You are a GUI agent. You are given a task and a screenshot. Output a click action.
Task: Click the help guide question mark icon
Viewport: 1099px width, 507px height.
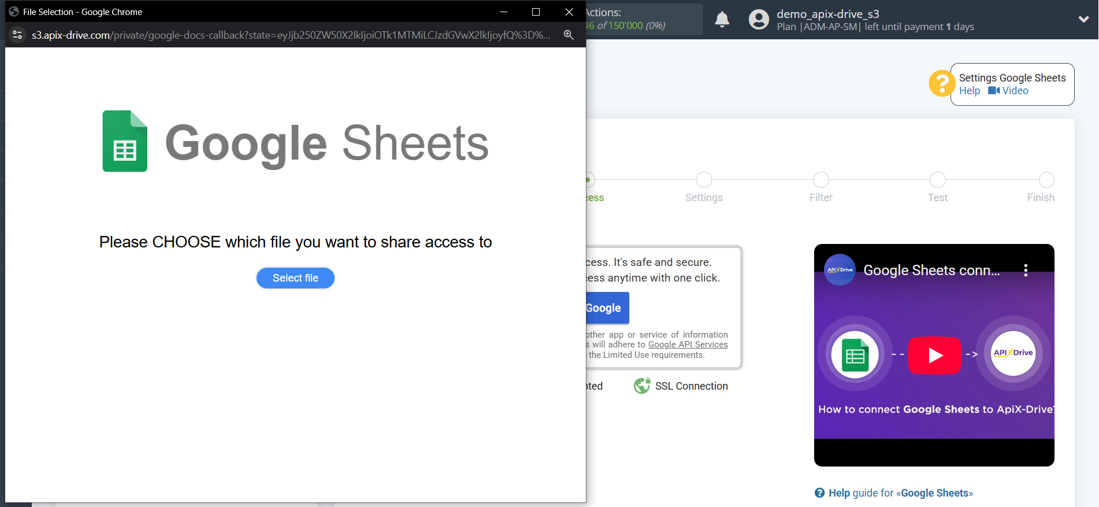coord(819,493)
